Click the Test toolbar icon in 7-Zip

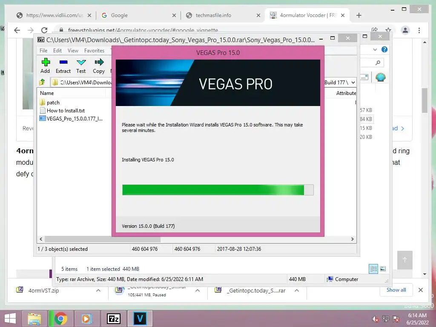pyautogui.click(x=81, y=62)
